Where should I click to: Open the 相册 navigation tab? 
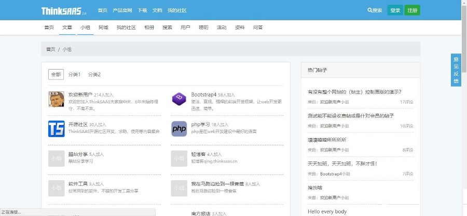[149, 28]
